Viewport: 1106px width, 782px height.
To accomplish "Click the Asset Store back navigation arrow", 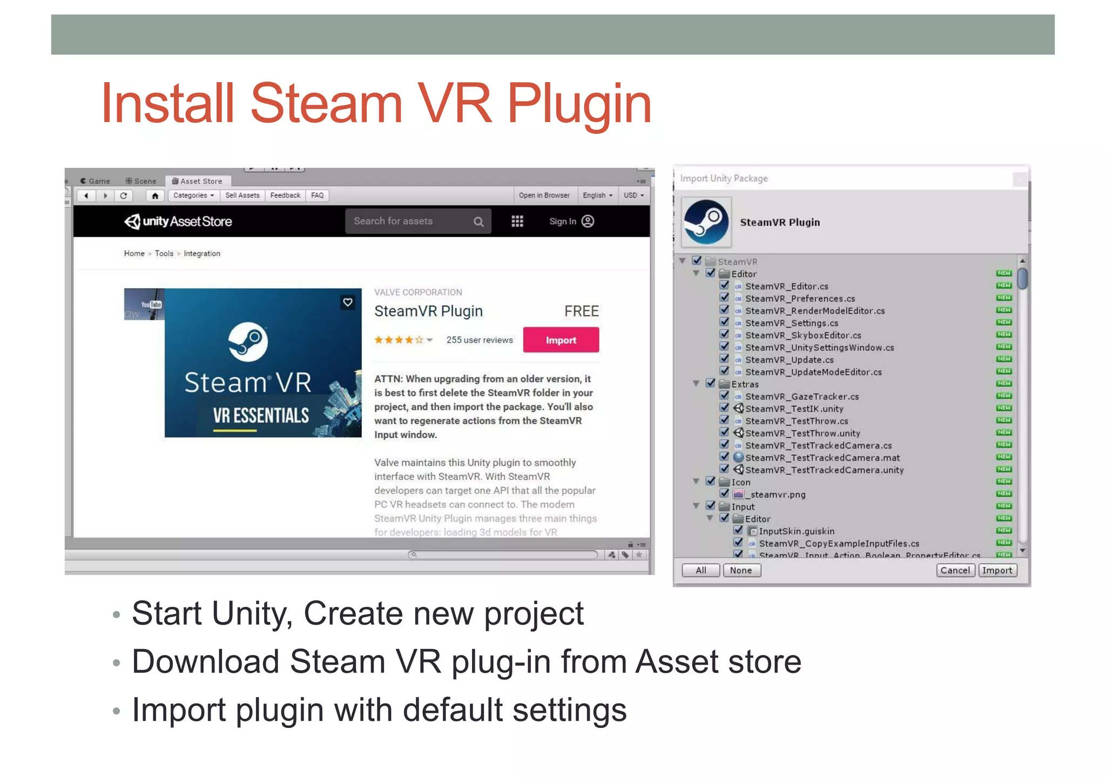I will tap(86, 196).
